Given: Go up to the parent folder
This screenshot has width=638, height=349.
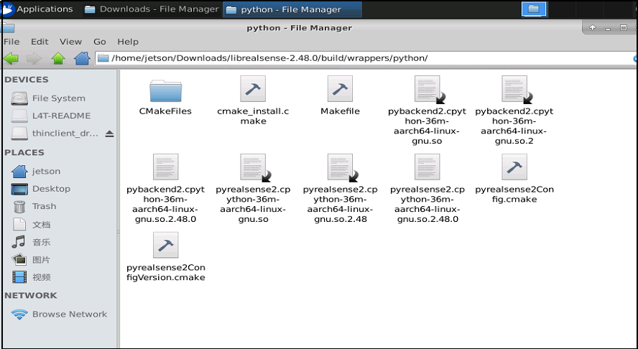Looking at the screenshot, I should click(58, 59).
